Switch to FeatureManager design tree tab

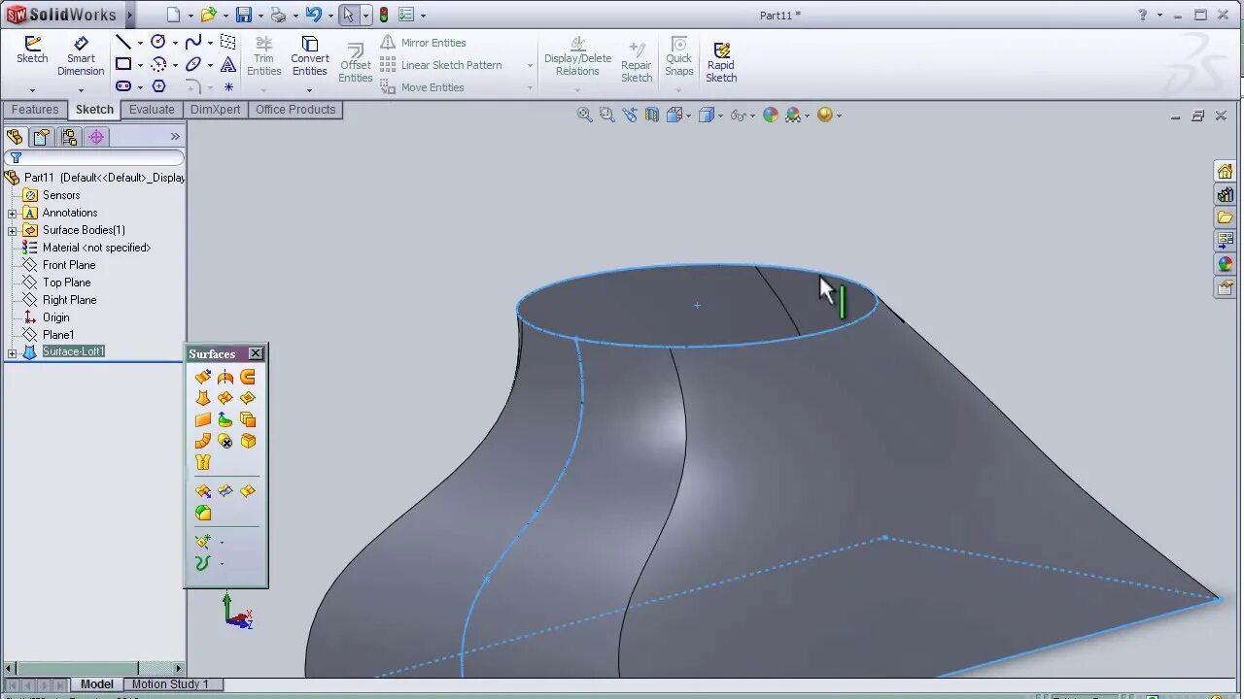point(15,137)
